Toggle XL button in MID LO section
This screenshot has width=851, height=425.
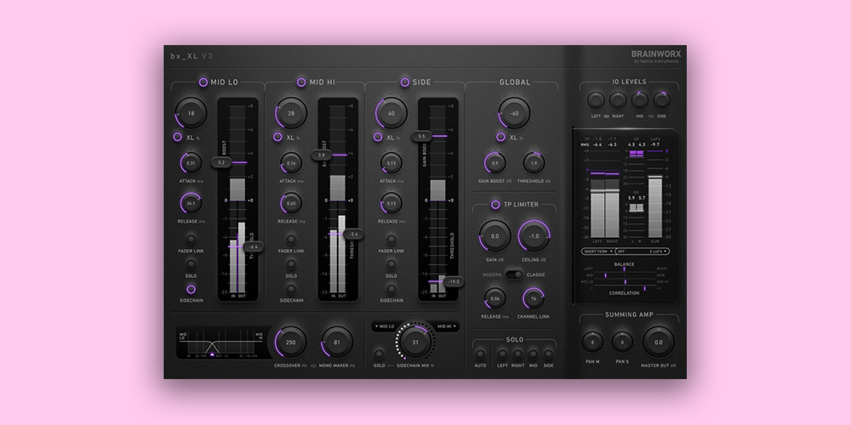pyautogui.click(x=178, y=137)
